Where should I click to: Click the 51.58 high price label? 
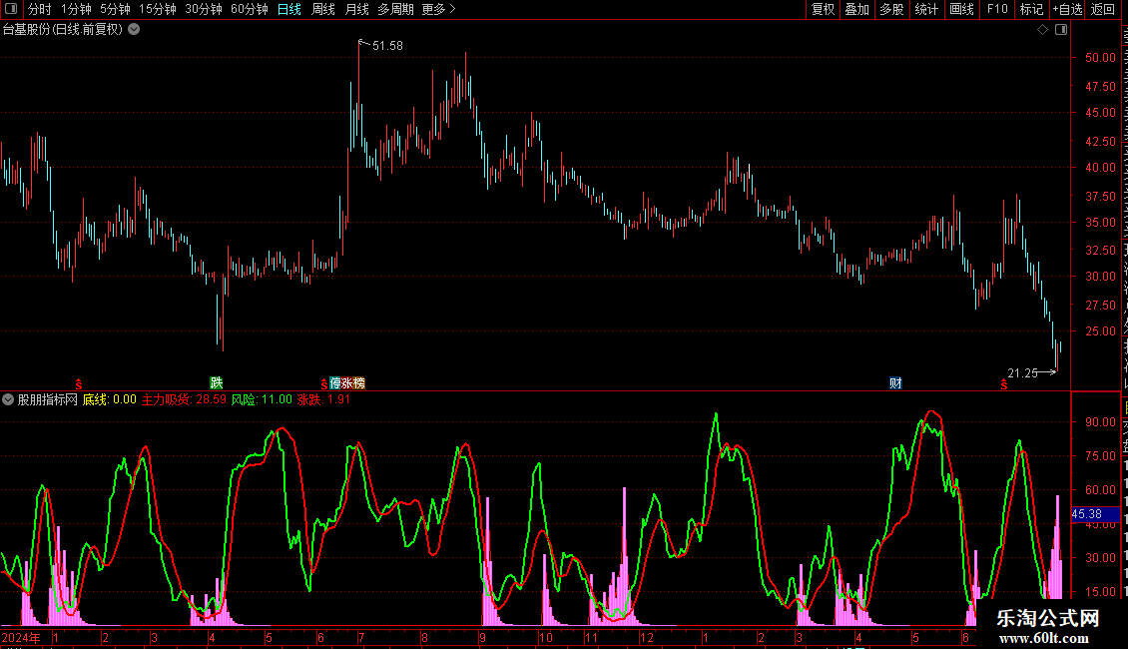click(x=387, y=46)
